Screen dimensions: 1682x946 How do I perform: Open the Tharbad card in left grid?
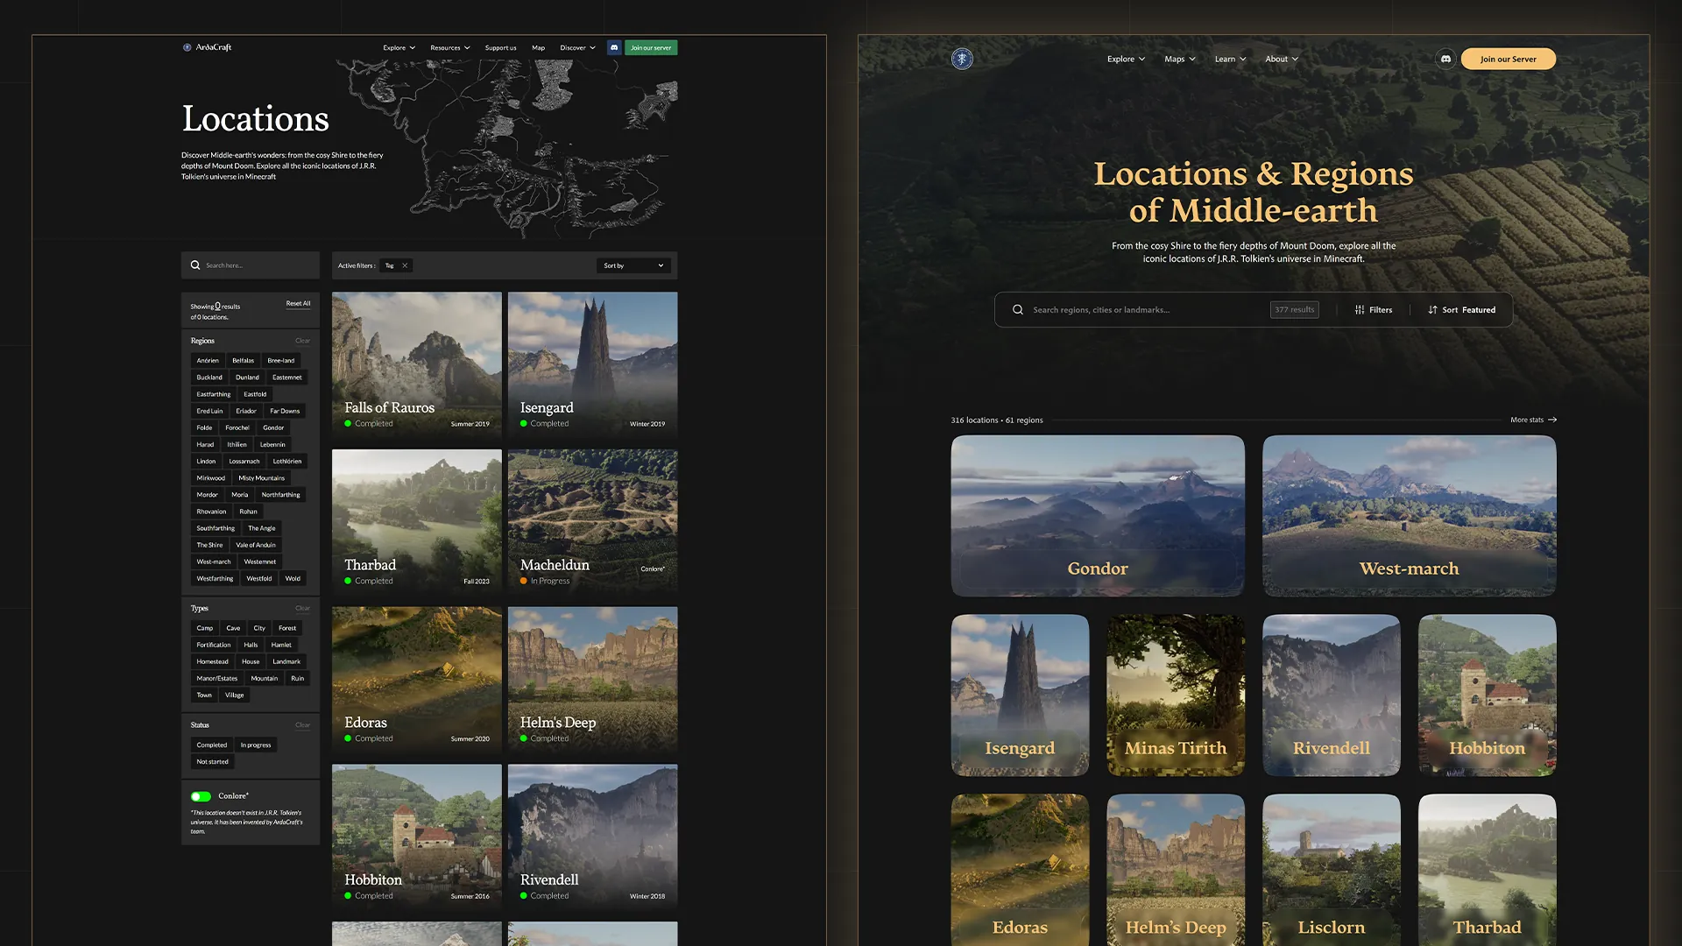point(416,520)
